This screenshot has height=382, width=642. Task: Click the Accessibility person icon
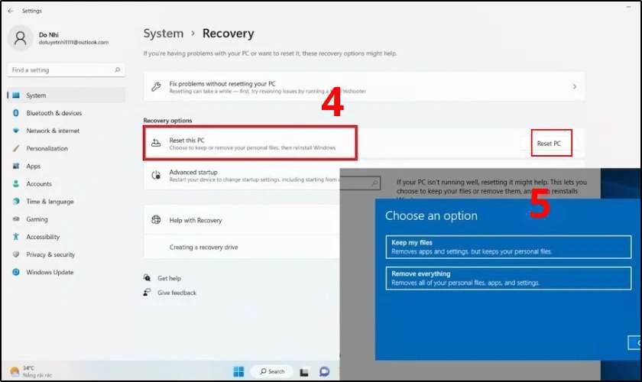coord(16,237)
